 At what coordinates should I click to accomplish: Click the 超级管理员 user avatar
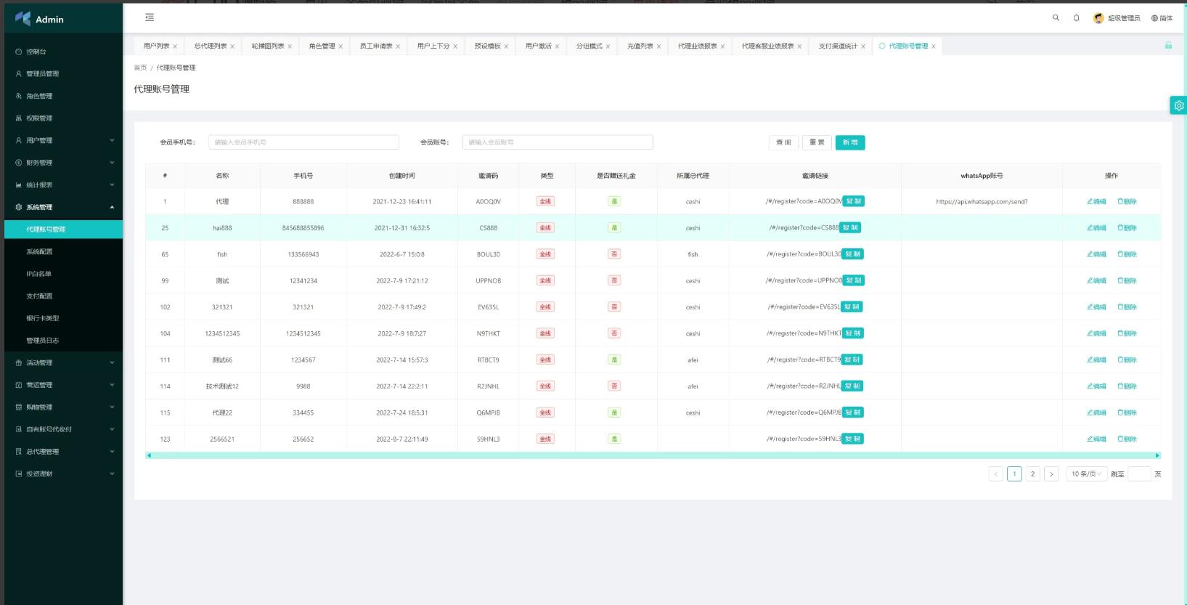coord(1098,18)
